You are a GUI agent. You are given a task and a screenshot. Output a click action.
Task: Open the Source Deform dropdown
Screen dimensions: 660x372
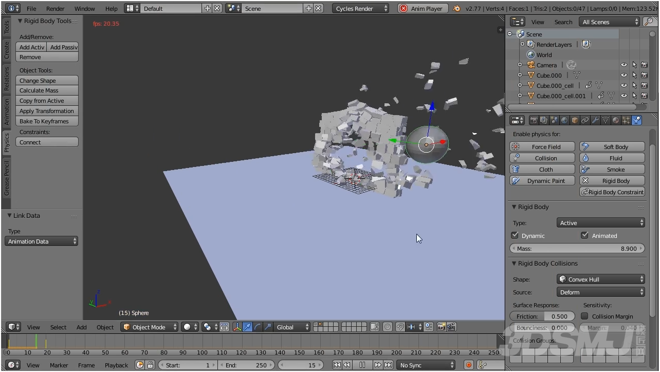click(601, 292)
